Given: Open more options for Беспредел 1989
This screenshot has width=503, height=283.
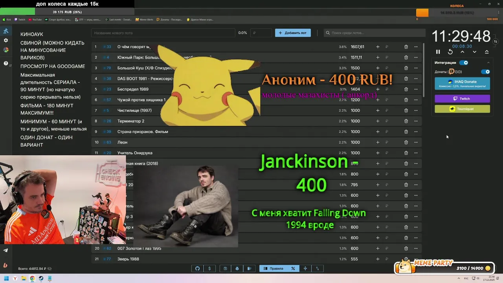Looking at the screenshot, I should click(x=416, y=89).
